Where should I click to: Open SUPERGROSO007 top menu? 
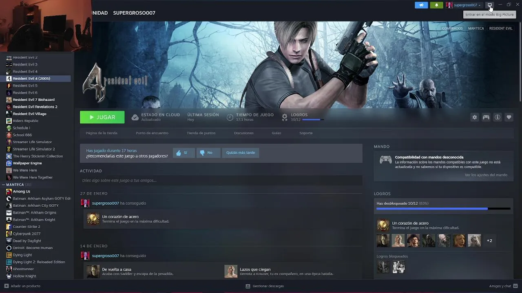coord(134,13)
